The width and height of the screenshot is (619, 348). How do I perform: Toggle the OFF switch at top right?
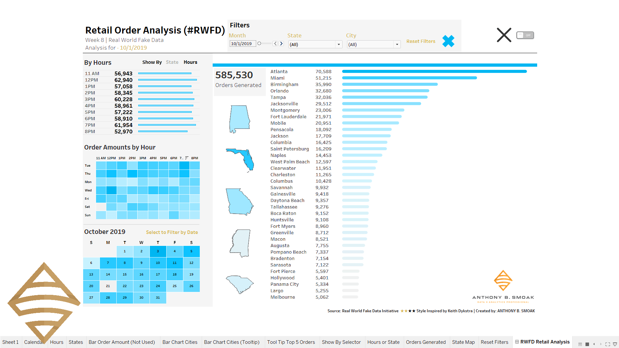click(525, 35)
